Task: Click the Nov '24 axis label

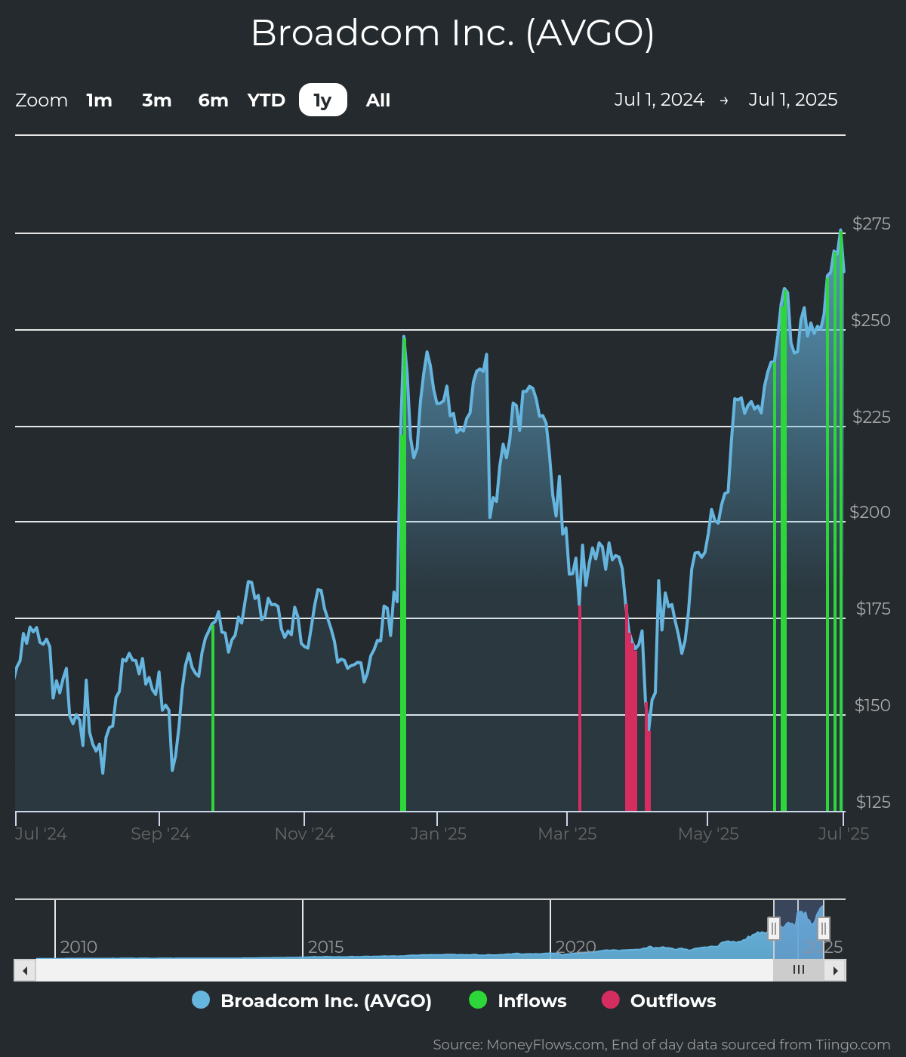Action: 304,834
